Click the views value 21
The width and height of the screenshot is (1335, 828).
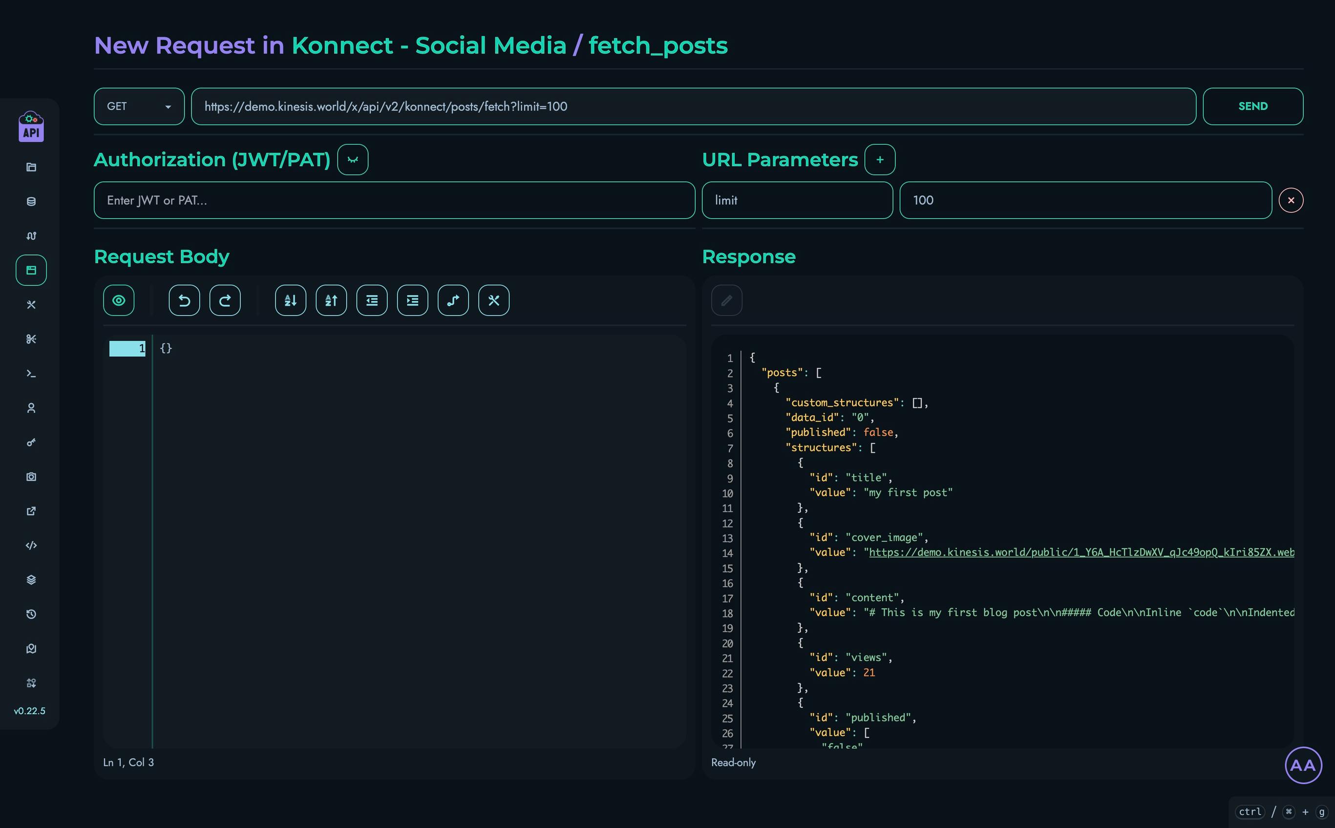[869, 672]
